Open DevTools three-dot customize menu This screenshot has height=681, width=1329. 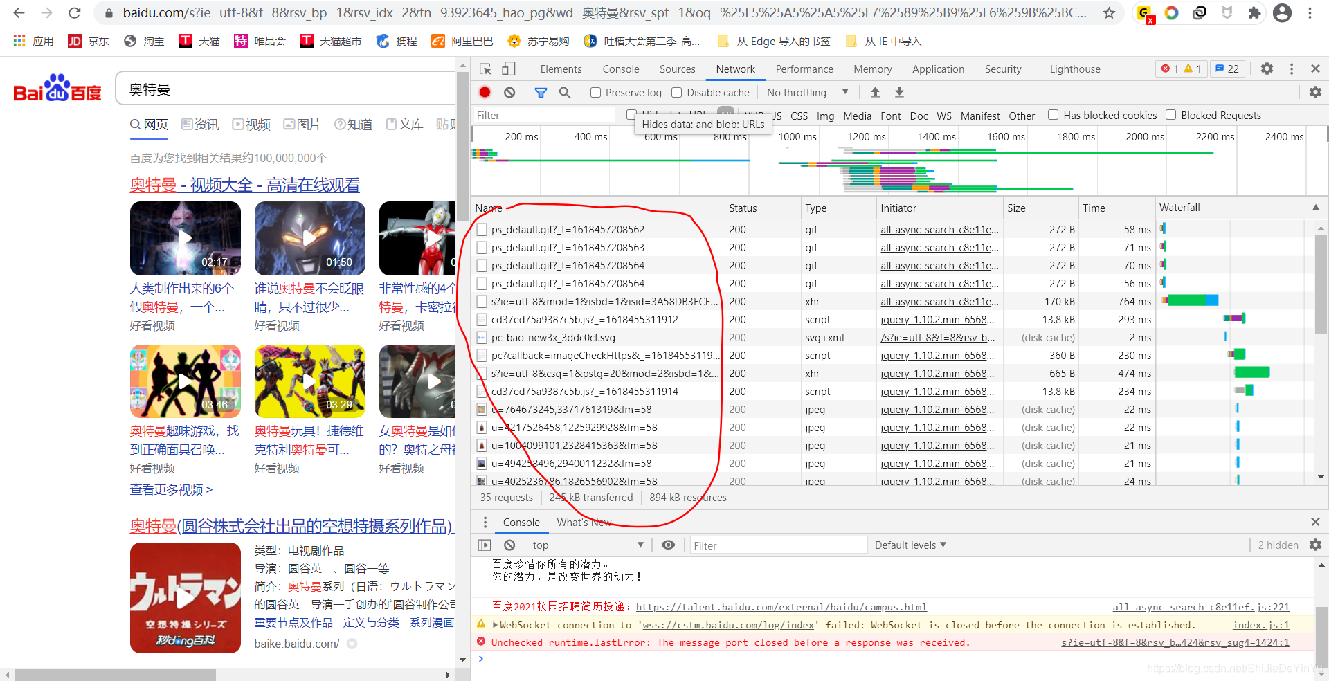pyautogui.click(x=1292, y=69)
